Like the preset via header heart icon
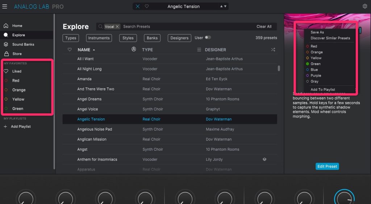371x204 pixels. [147, 7]
